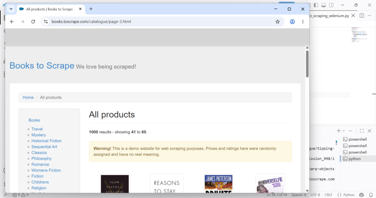
Task: Open the Romance category
Action: (x=40, y=165)
